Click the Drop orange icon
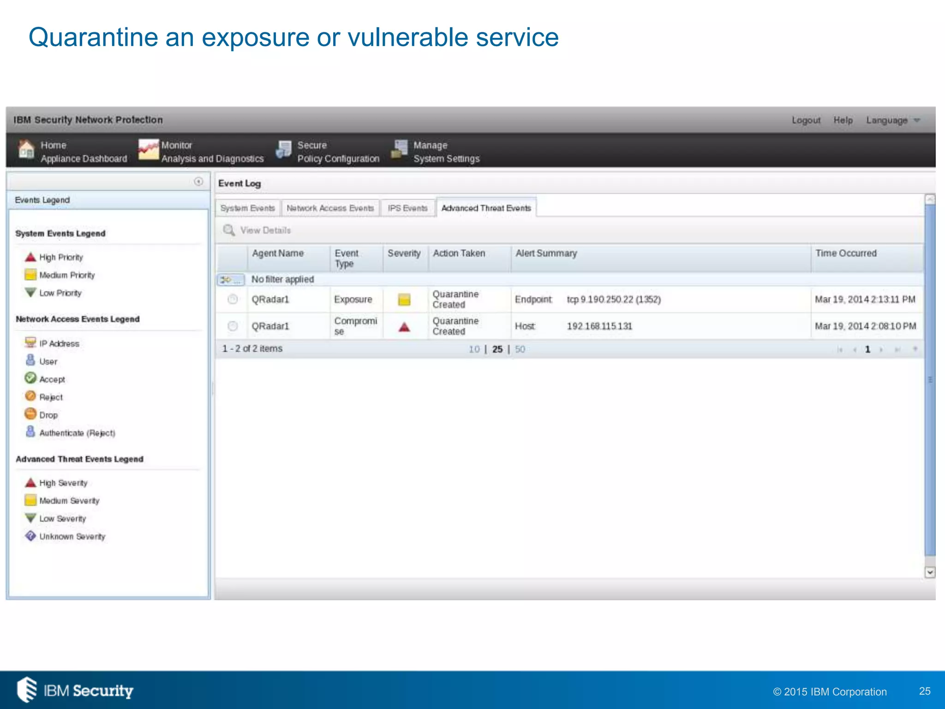Viewport: 945px width, 709px height. coord(30,414)
